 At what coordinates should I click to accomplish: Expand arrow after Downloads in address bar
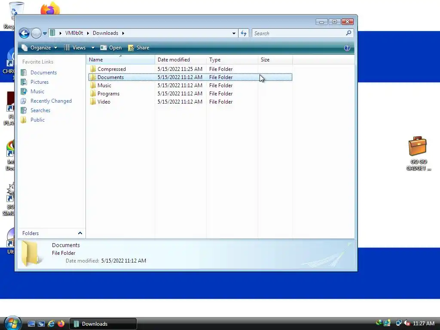[x=123, y=33]
